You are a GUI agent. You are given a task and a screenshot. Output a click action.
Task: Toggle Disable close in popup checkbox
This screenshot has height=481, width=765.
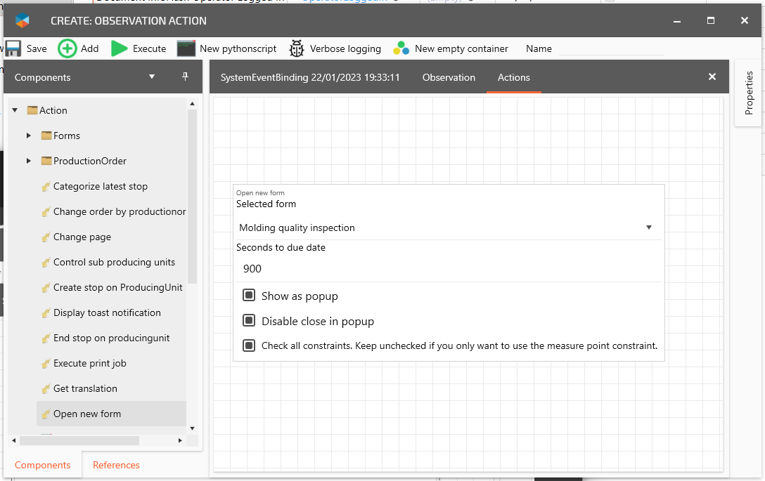pos(249,321)
